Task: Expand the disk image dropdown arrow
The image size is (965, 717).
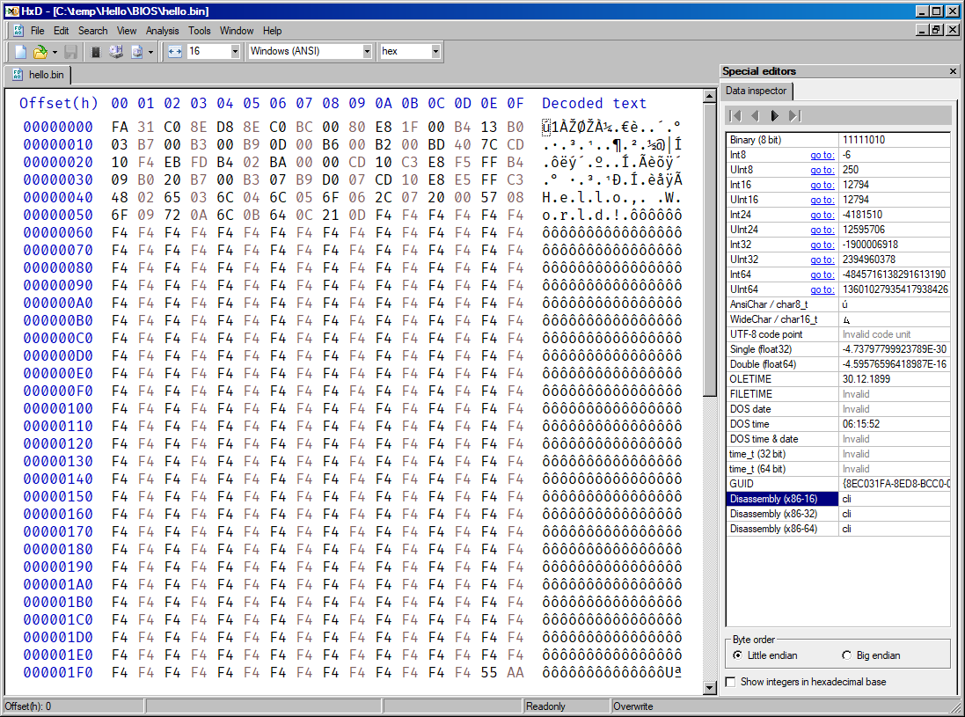Action: pyautogui.click(x=150, y=52)
